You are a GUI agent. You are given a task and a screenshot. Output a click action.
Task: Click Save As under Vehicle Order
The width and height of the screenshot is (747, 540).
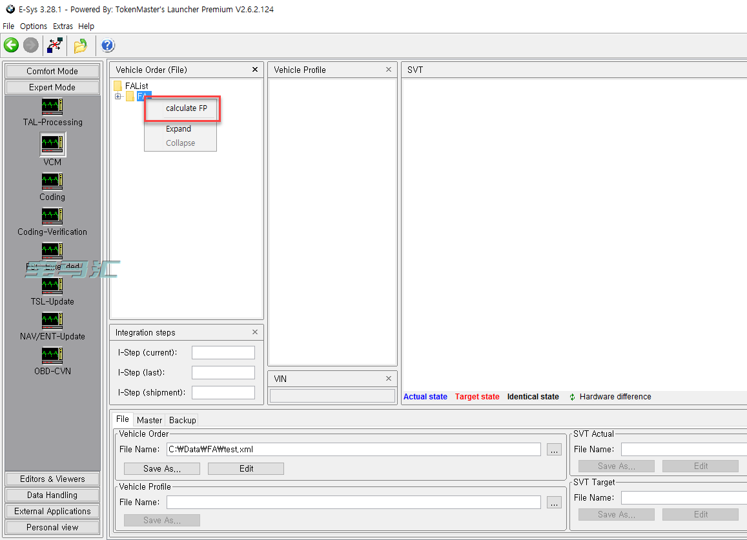coord(162,468)
